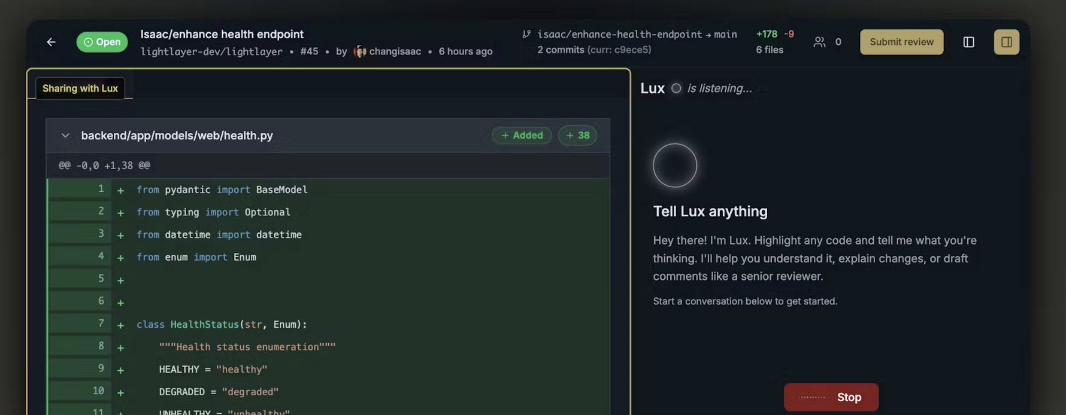Click the + 38 lines badge
This screenshot has width=1066, height=415.
[x=577, y=135]
